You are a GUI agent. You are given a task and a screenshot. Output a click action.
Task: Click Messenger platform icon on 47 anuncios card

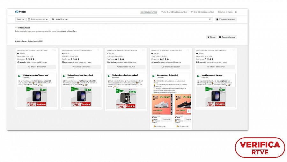tap(33, 59)
